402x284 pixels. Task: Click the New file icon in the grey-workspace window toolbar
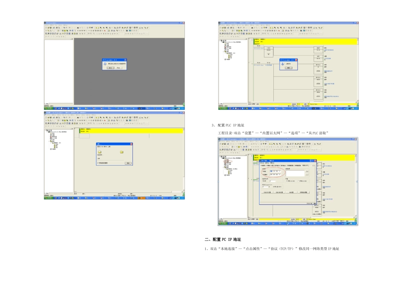[46, 27]
